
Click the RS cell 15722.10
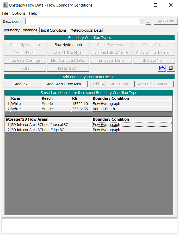coord(82,104)
